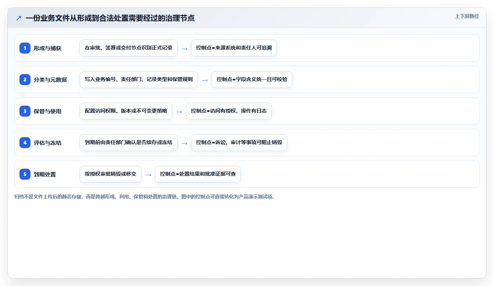The image size is (494, 286).
Task: Select the 控制点=诉讼、审计等事项可阻止销毁 box
Action: tap(239, 143)
